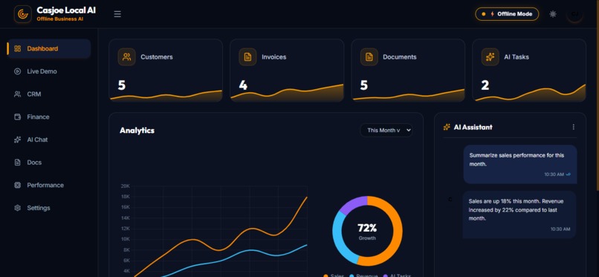
Task: Click the Invoices card document icon
Action: tap(247, 57)
